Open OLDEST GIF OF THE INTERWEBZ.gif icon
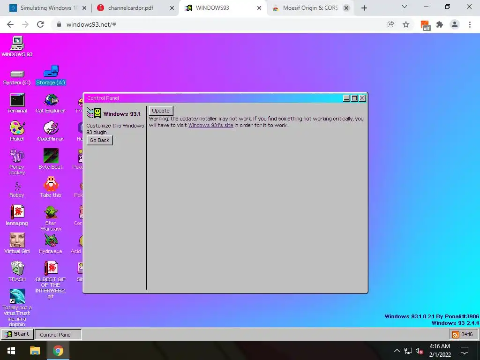Viewport: 480px width, 360px height. pyautogui.click(x=51, y=279)
